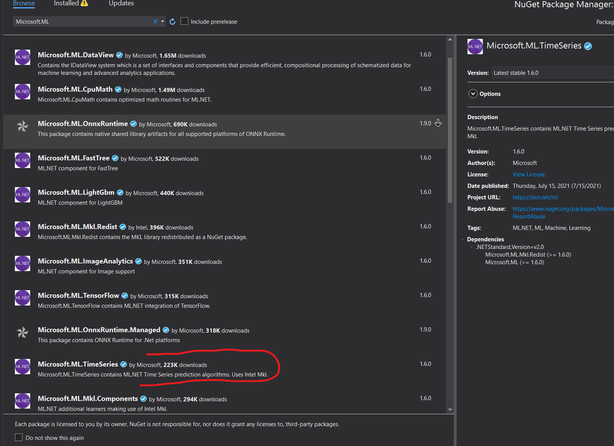Viewport: 614px width, 446px height.
Task: Select the Microsoft.ML.Mkl.Components package title
Action: tap(88, 399)
